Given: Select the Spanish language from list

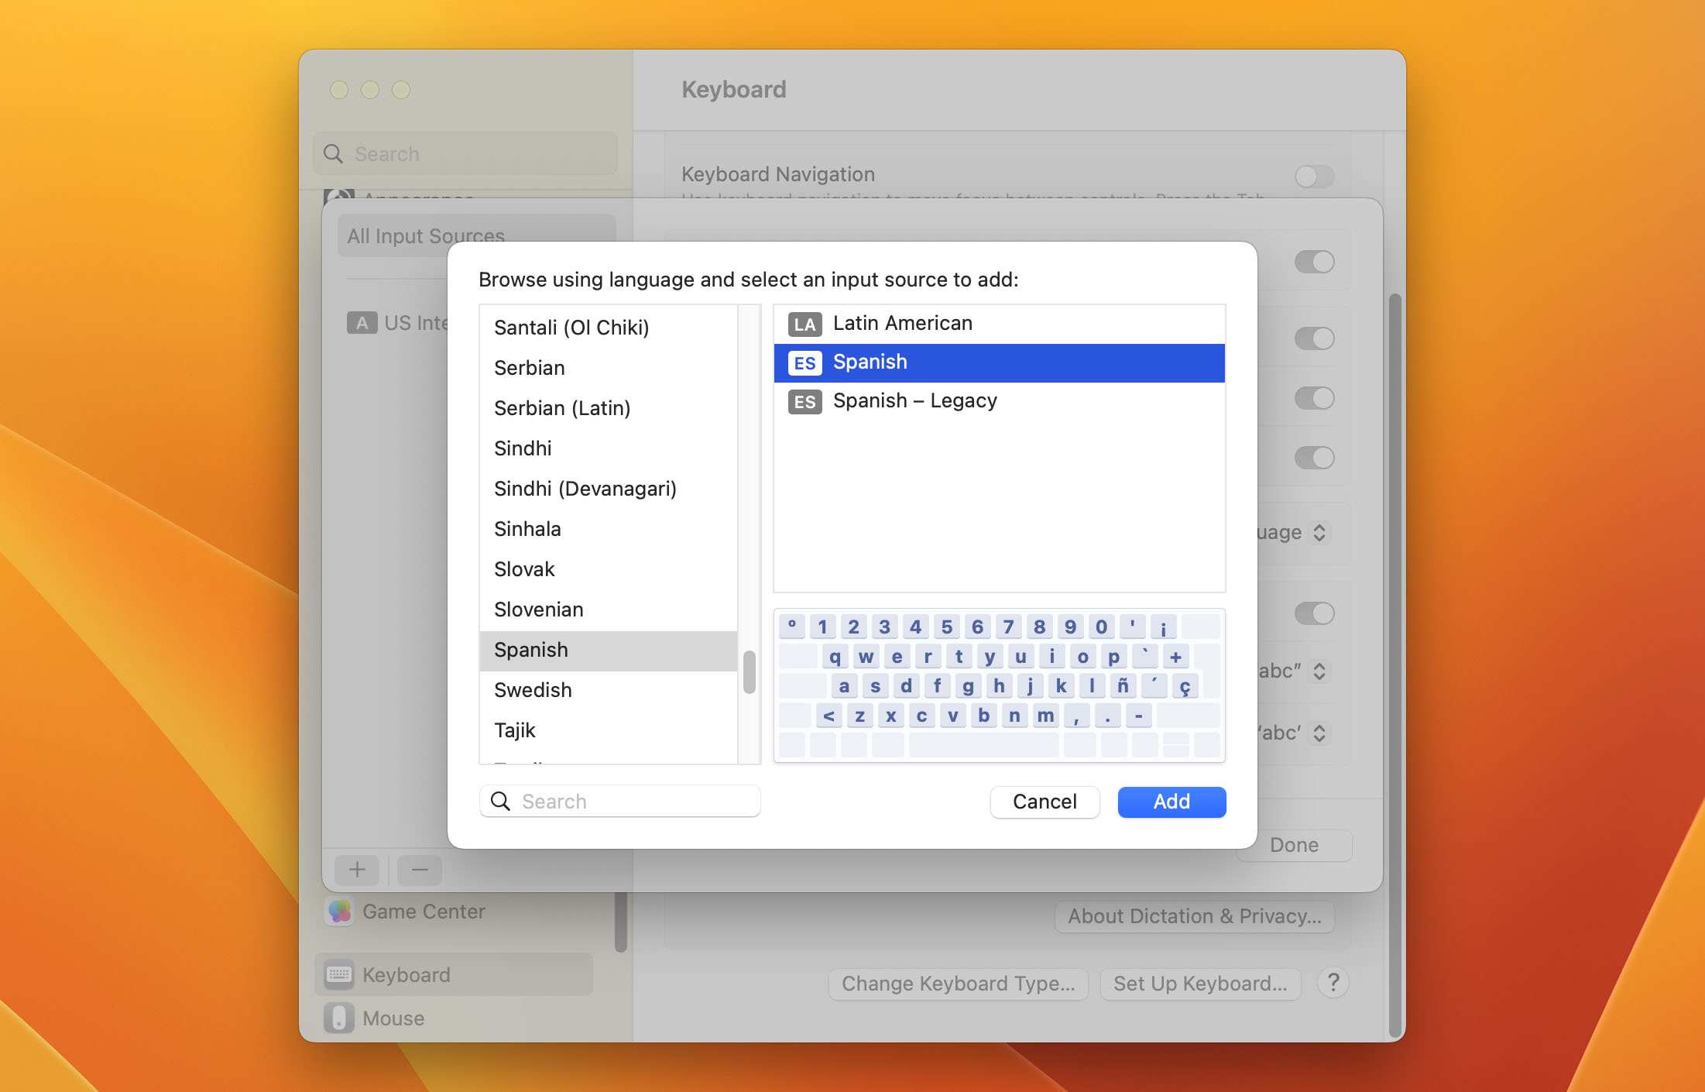Looking at the screenshot, I should (530, 648).
